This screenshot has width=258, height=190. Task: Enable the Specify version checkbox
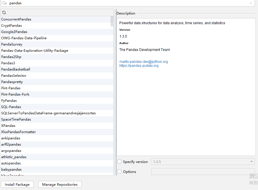119,162
